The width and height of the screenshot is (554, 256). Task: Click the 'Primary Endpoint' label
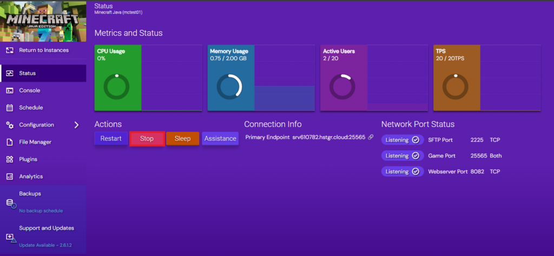(x=267, y=137)
